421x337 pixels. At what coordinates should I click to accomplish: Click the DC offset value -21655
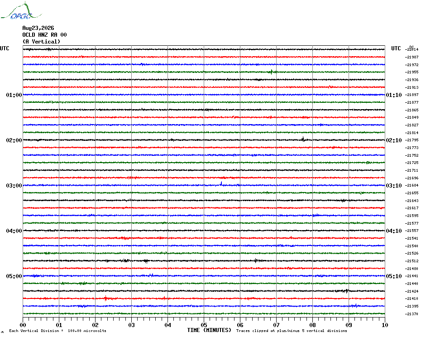[411, 193]
